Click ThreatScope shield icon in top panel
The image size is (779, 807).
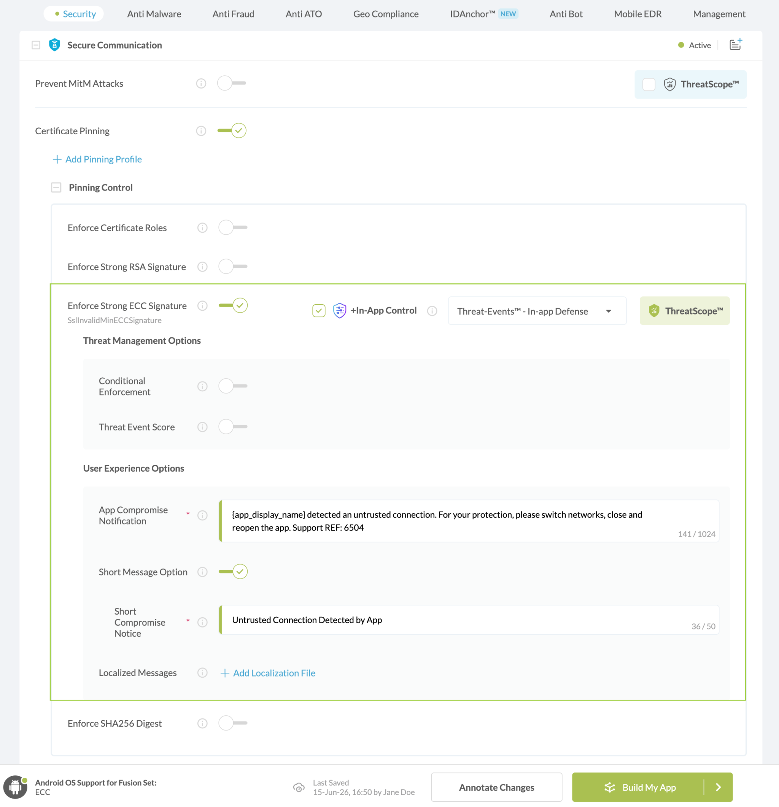669,84
